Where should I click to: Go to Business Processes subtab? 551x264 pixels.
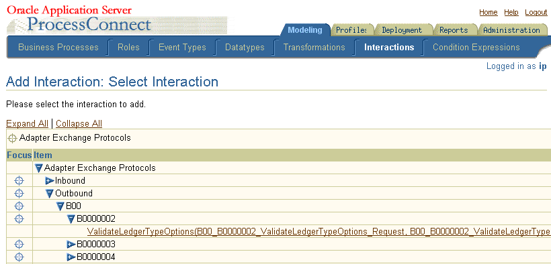58,48
